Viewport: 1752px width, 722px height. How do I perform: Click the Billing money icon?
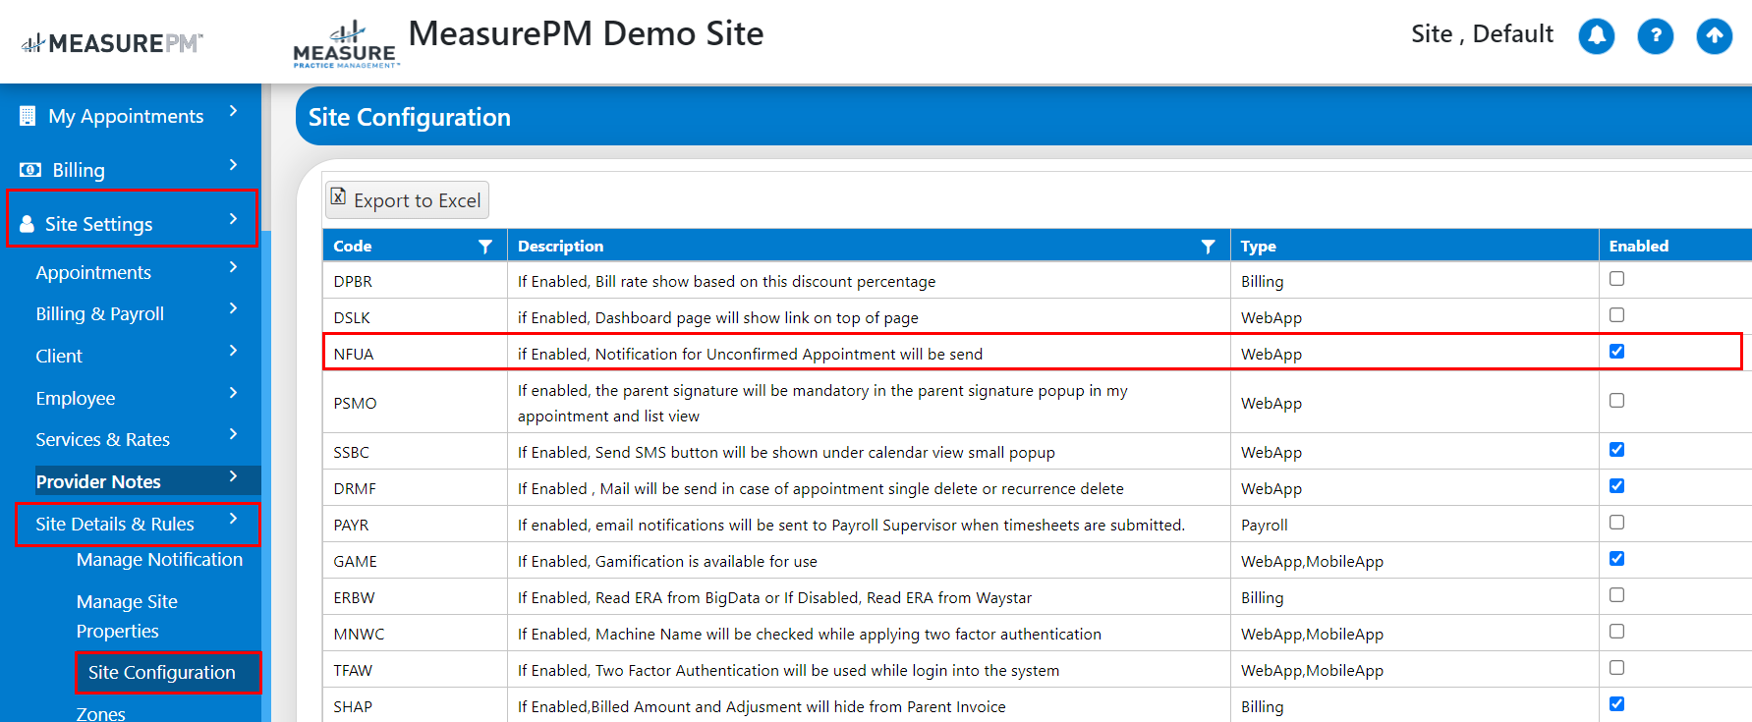click(x=30, y=170)
